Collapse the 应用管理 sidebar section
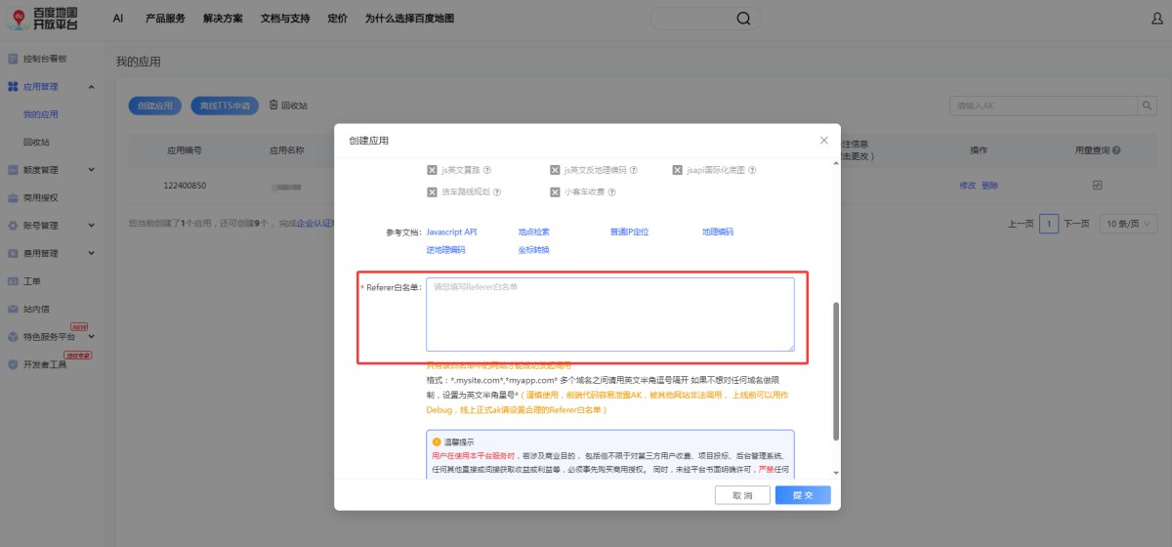The width and height of the screenshot is (1172, 547). click(x=92, y=87)
